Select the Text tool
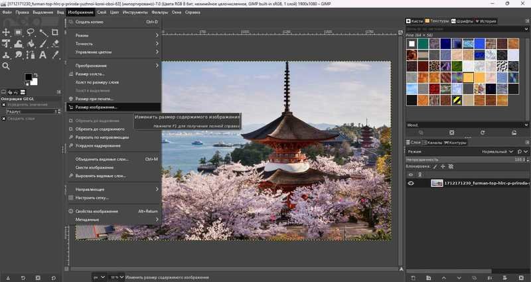 (42, 54)
